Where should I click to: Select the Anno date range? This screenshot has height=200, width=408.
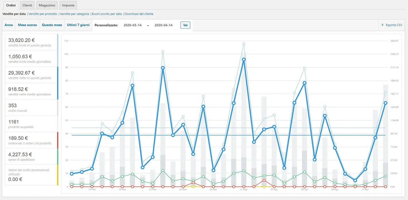point(9,25)
